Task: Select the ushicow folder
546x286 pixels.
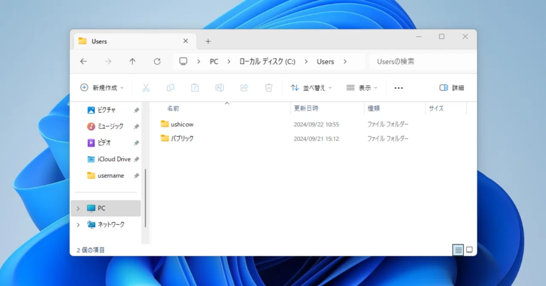Action: tap(182, 124)
